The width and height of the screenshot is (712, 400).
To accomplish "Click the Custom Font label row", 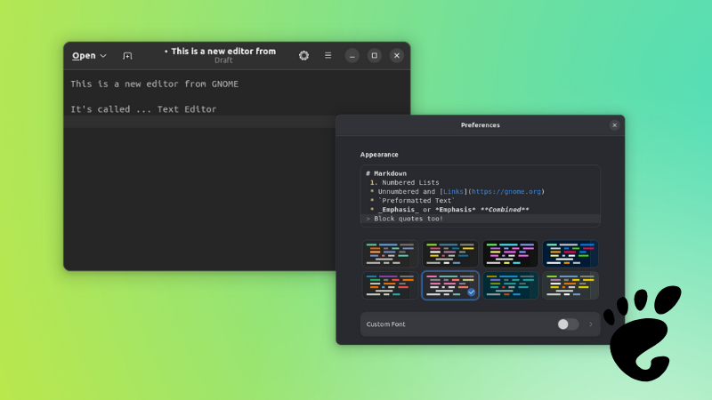I will click(x=386, y=324).
